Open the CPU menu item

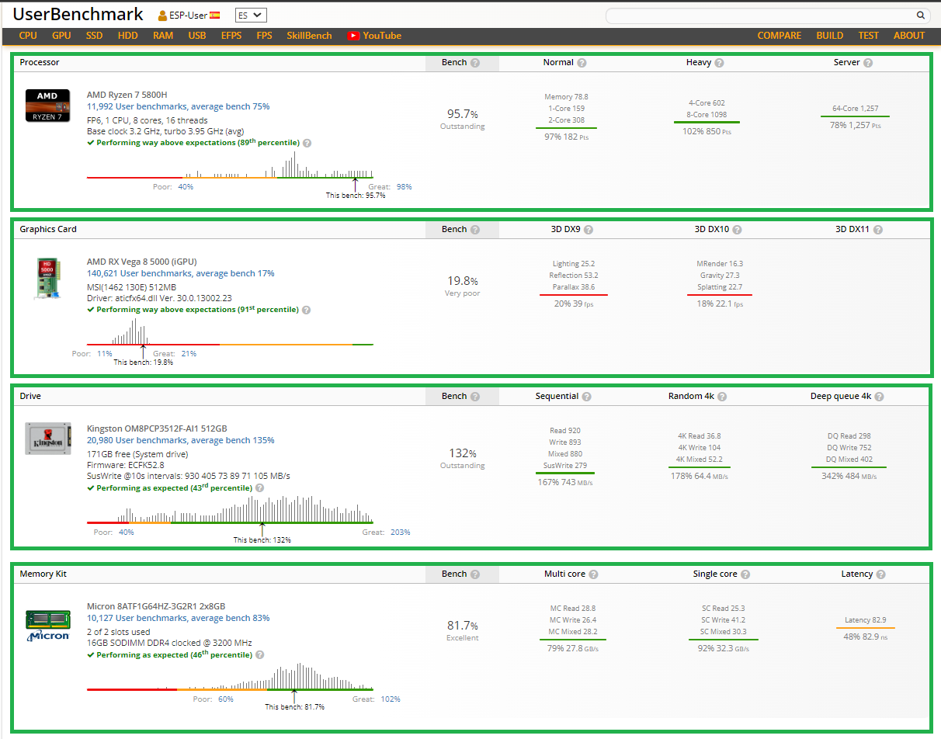point(28,36)
